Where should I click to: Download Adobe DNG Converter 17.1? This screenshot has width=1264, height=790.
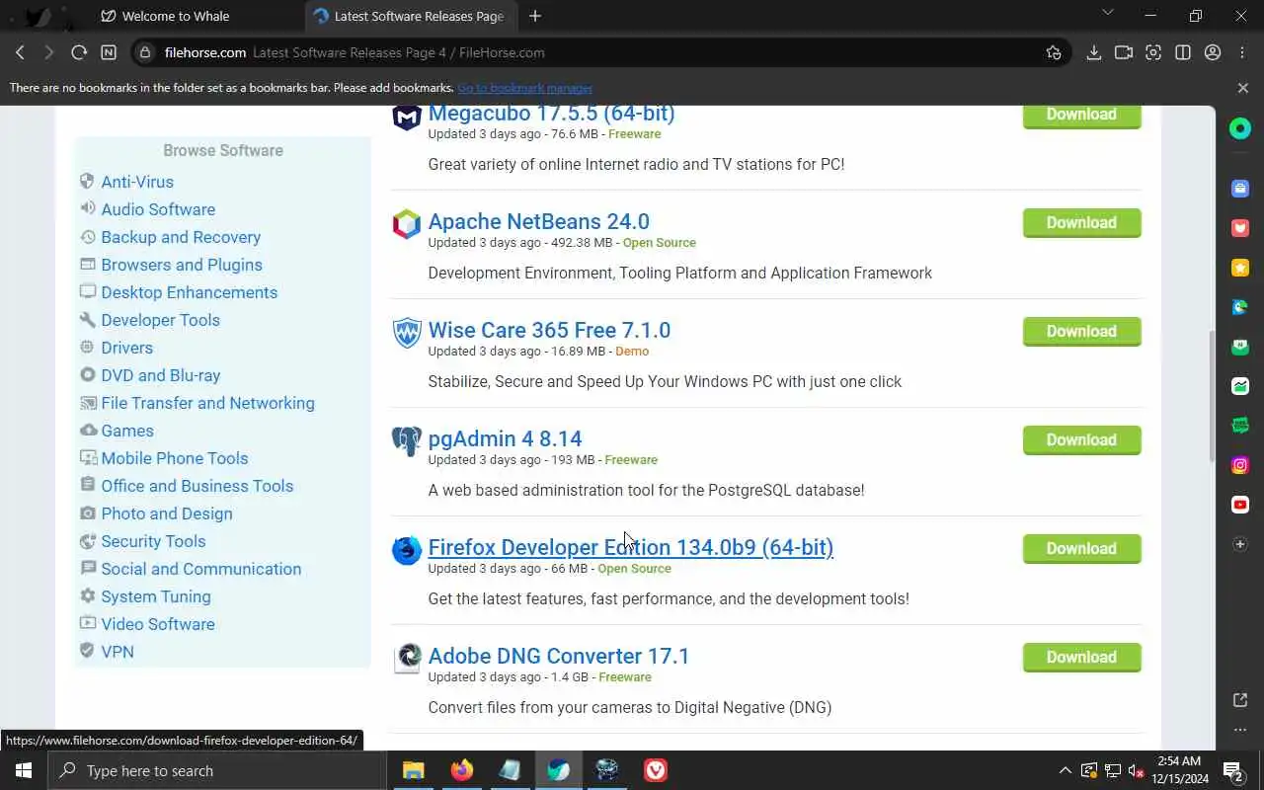1081,658
